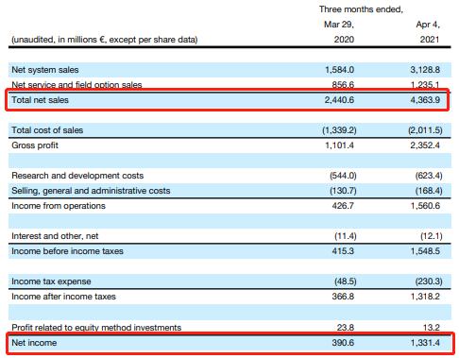Screen dimensions: 459x358
Task: Select the 1,331.4 net income figure
Action: (425, 343)
